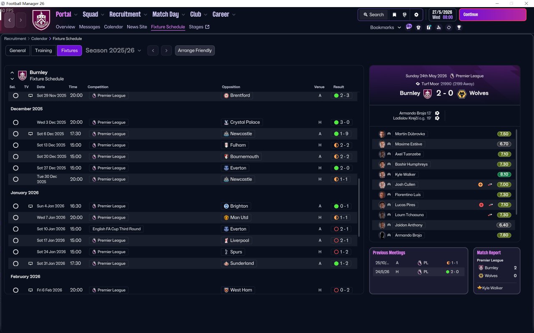Open settings gear in top toolbar
Viewport: 534px width, 333px height.
tap(416, 15)
